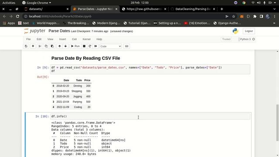279x157 pixels.
Task: Open command palette keyboard icon
Action: click(x=126, y=46)
